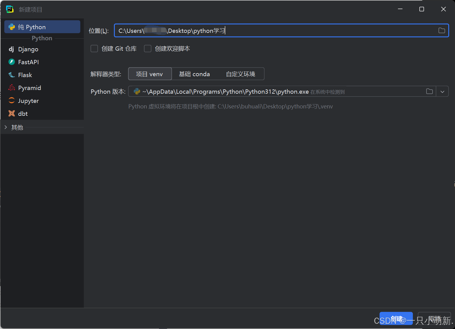Click the venv creation path hint text
The height and width of the screenshot is (329, 455).
231,107
